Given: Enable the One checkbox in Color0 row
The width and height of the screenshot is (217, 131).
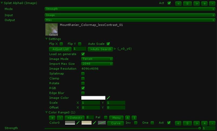Looking at the screenshot, I should coord(152,123).
